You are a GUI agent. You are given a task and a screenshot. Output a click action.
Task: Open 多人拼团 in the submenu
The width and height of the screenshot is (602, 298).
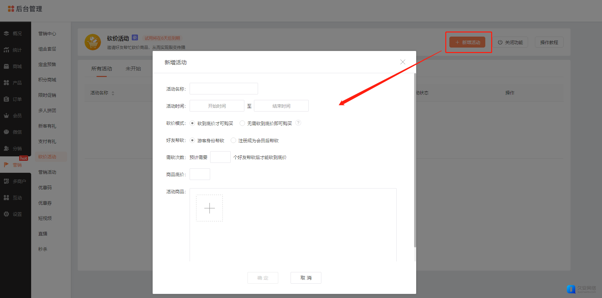coord(47,111)
